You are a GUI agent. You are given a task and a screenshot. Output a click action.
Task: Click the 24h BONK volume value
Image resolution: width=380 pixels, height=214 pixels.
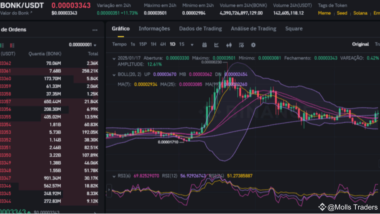tap(241, 13)
